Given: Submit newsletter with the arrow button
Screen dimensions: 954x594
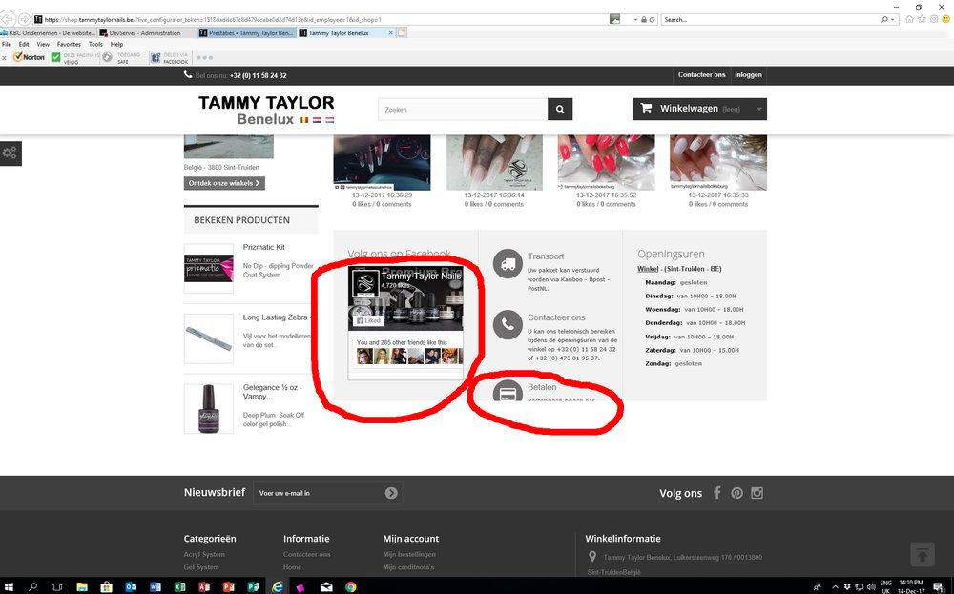Looking at the screenshot, I should click(x=391, y=493).
